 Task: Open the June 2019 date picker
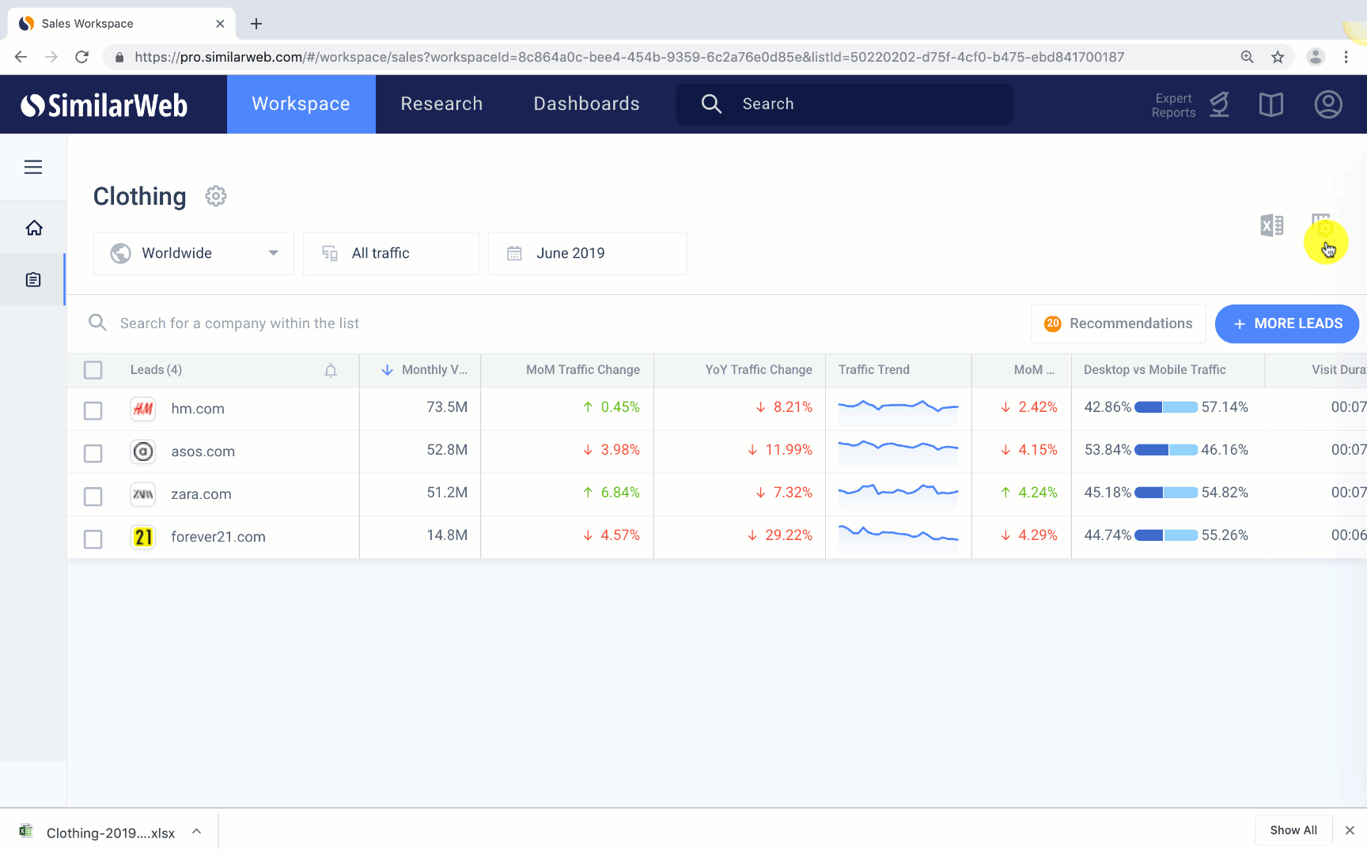(587, 253)
